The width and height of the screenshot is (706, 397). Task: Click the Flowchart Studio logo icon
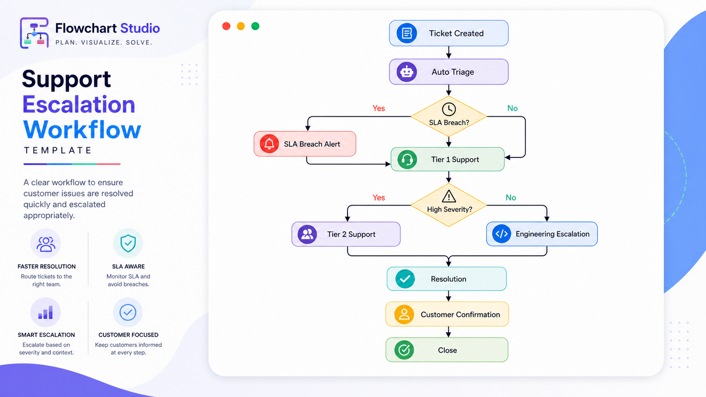(34, 33)
